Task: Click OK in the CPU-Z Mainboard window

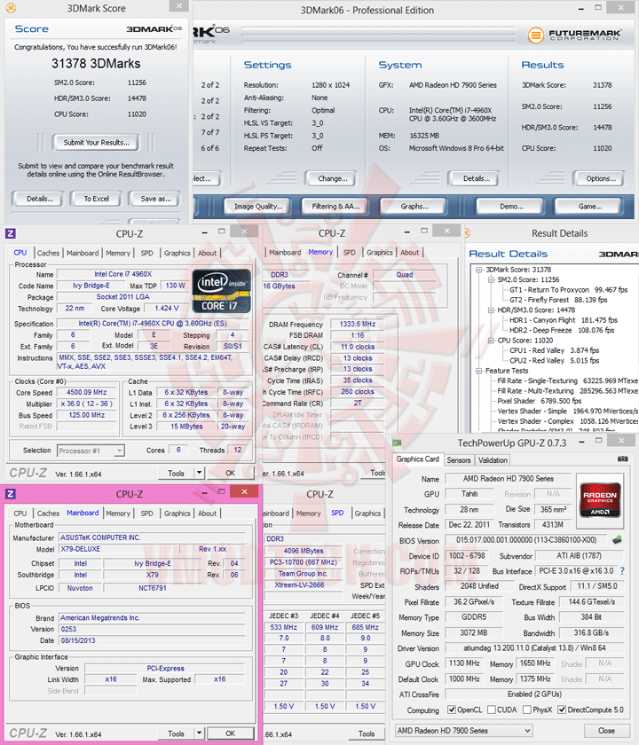Action: 230,733
